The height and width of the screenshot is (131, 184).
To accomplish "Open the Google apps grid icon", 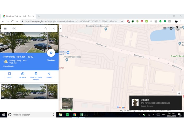I will [164, 28].
